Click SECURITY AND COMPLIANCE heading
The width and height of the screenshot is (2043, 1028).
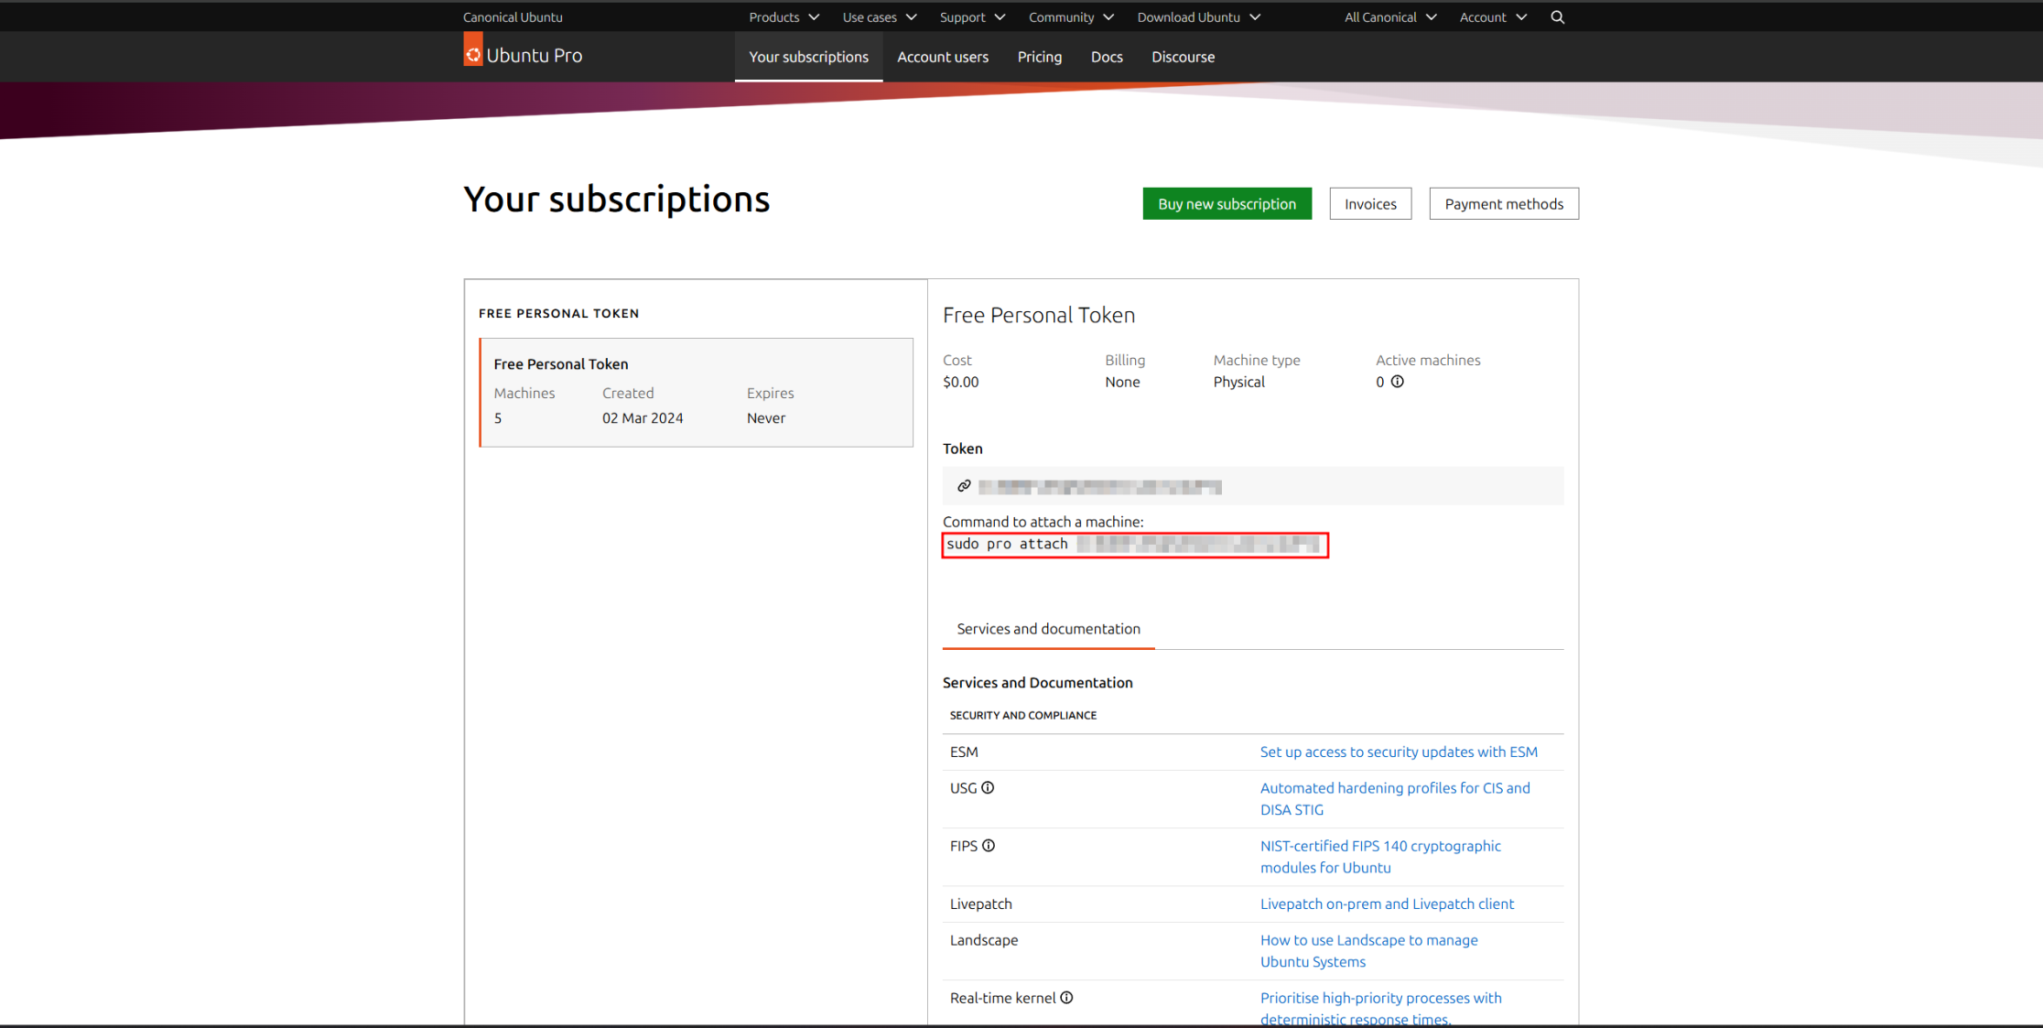coord(1022,715)
